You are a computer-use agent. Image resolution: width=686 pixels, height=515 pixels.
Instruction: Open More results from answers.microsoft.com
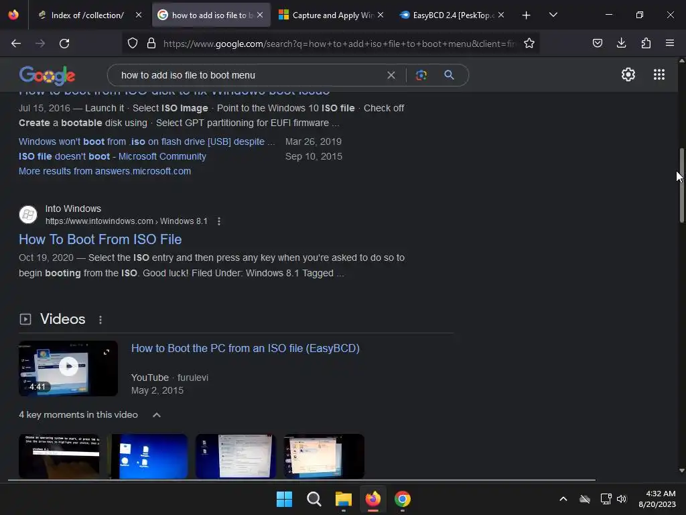[105, 171]
